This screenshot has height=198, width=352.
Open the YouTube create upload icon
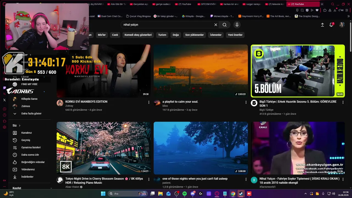point(323,25)
